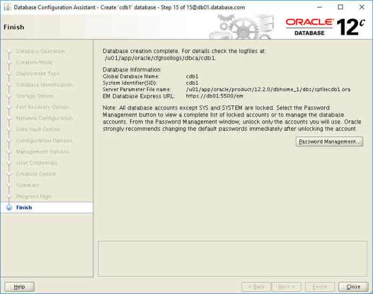The image size is (373, 294).
Task: Select the Summary step in sidebar
Action: (x=28, y=185)
